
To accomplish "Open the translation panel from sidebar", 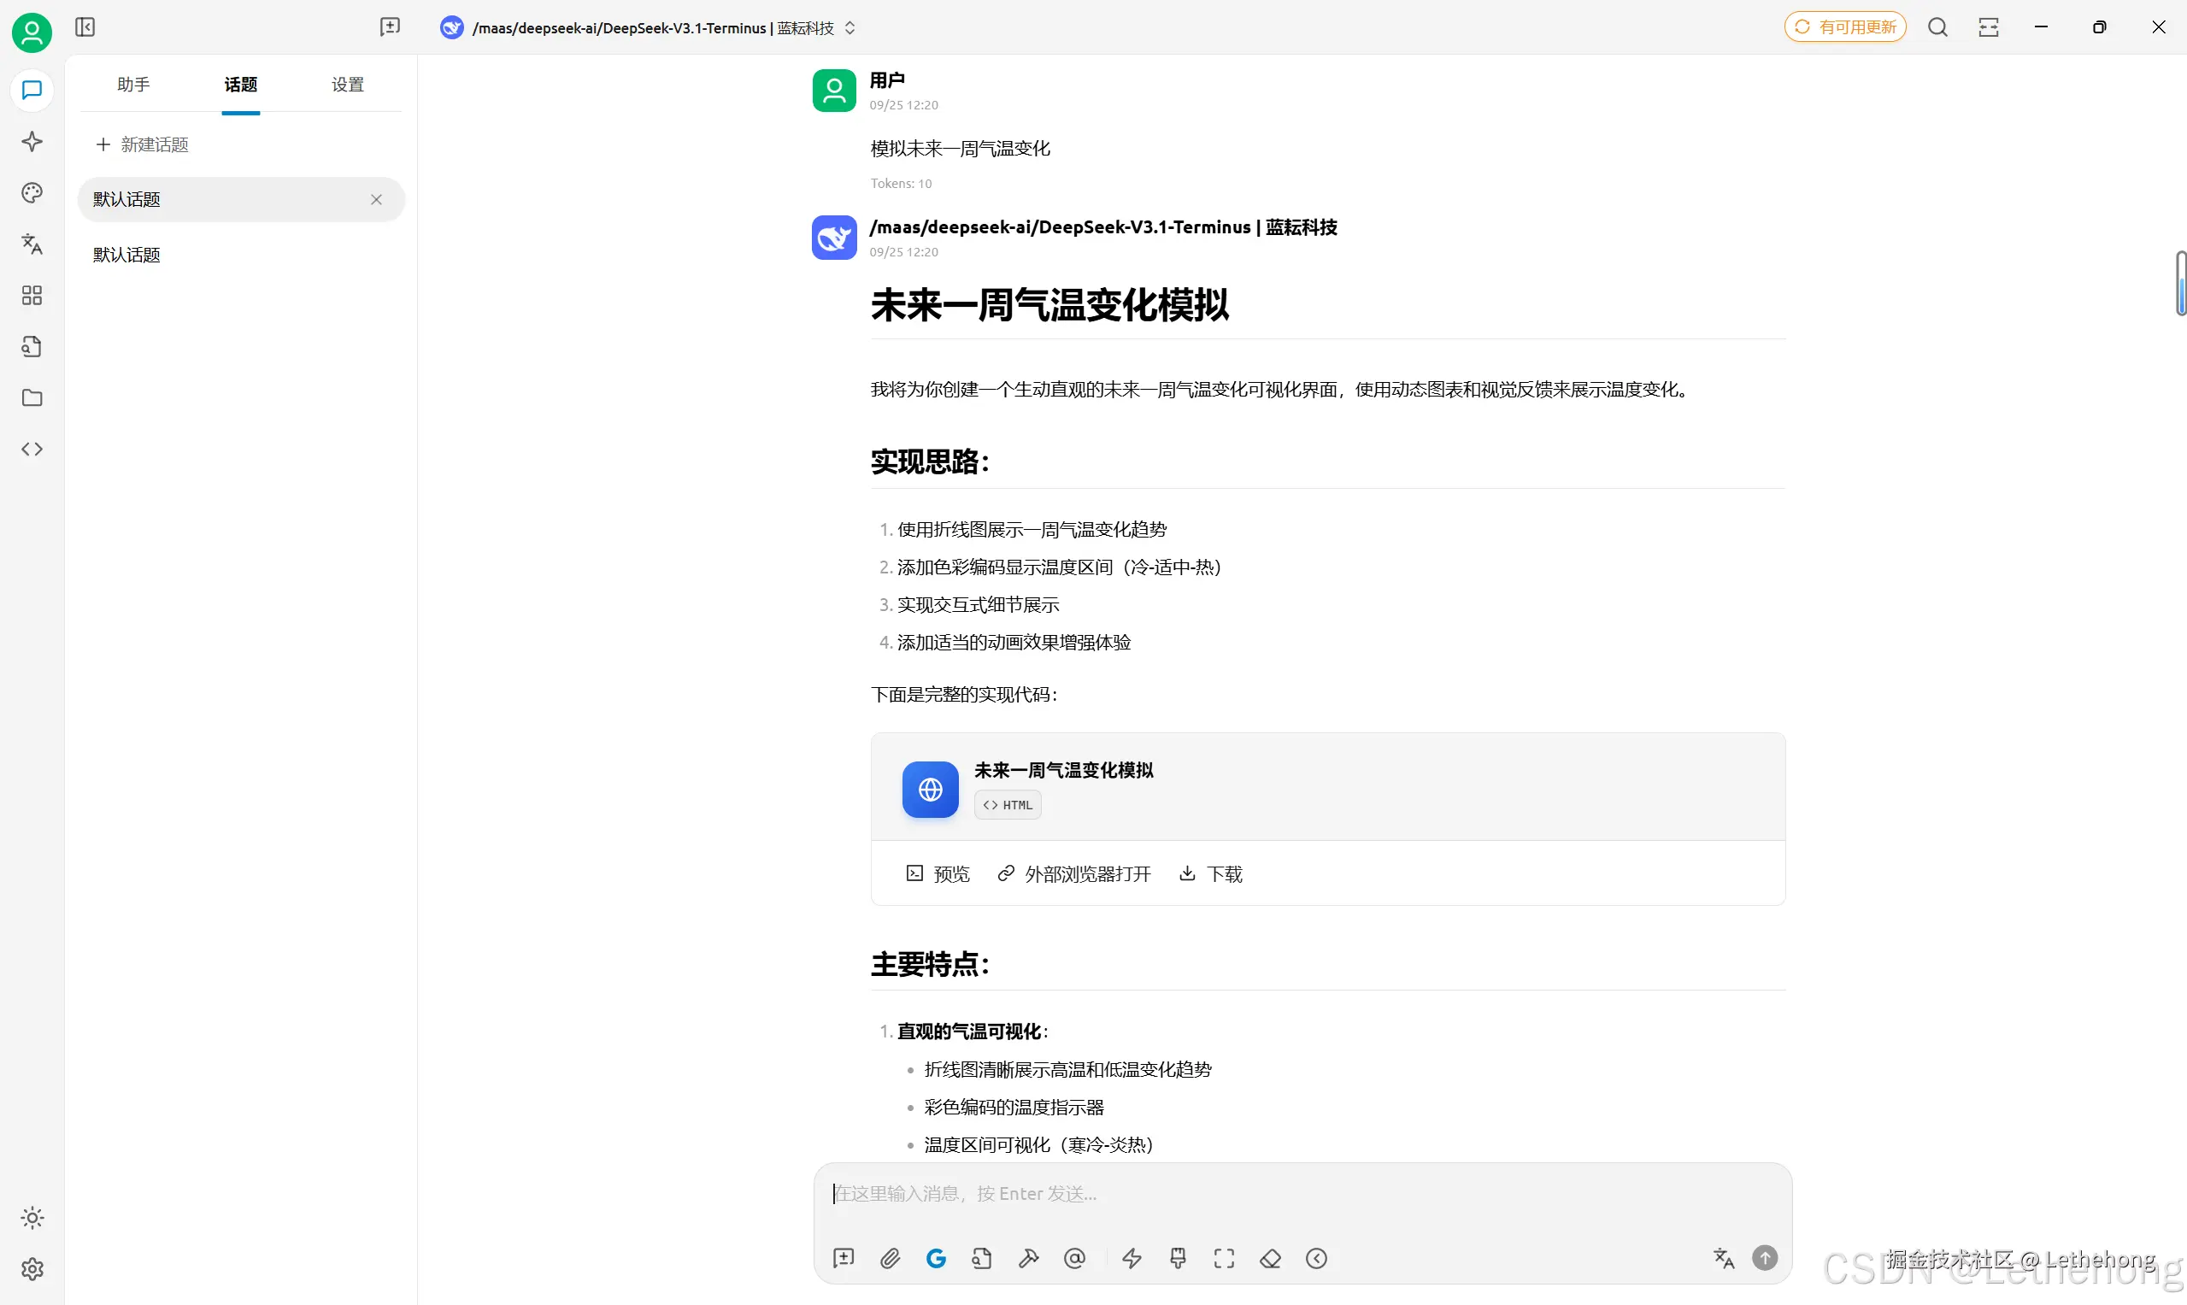I will pyautogui.click(x=32, y=244).
